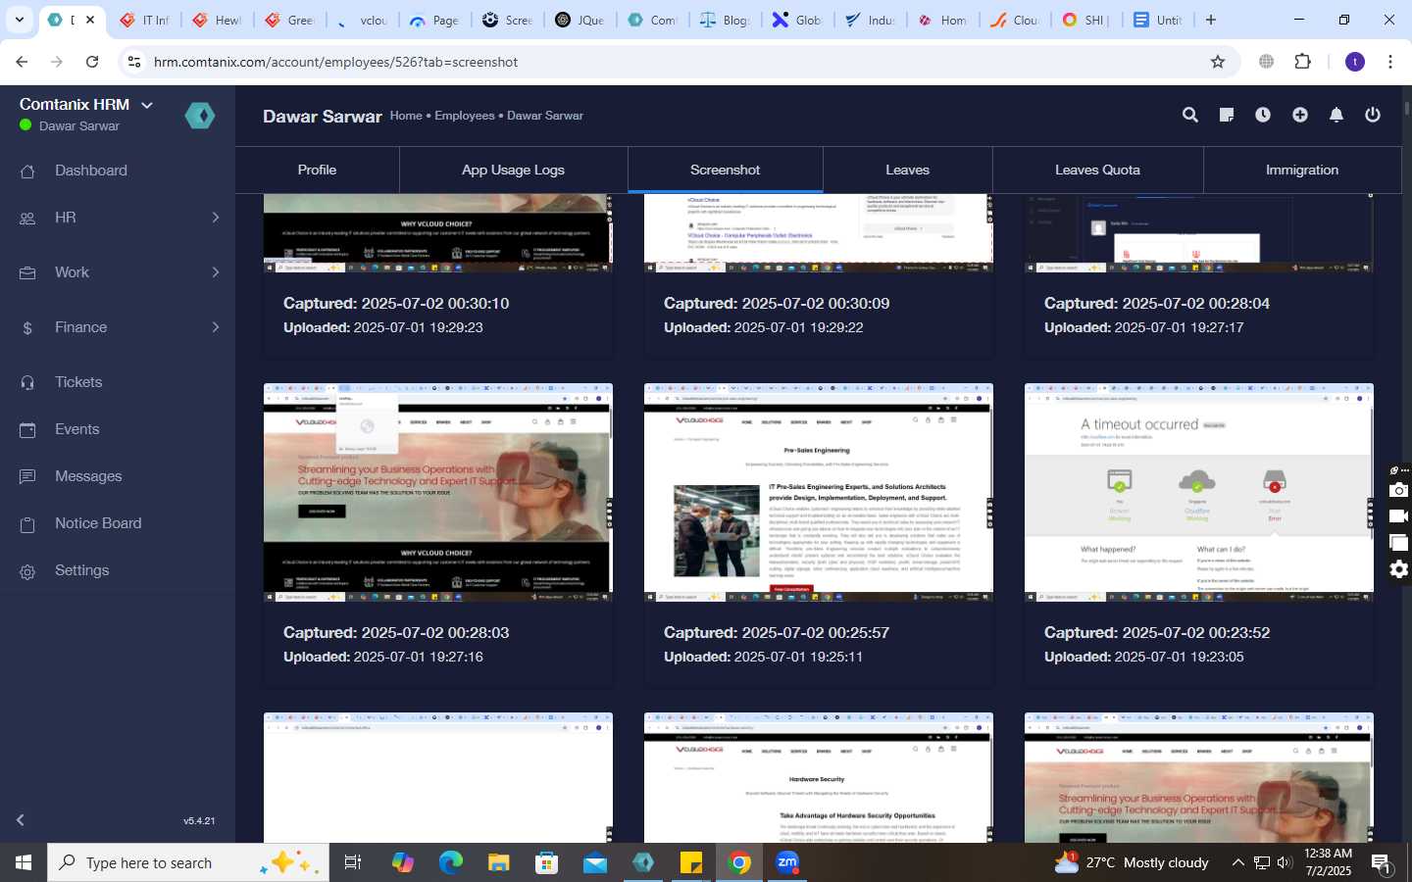The width and height of the screenshot is (1412, 882).
Task: Click the Comtanix hexagon logo icon
Action: 200,116
